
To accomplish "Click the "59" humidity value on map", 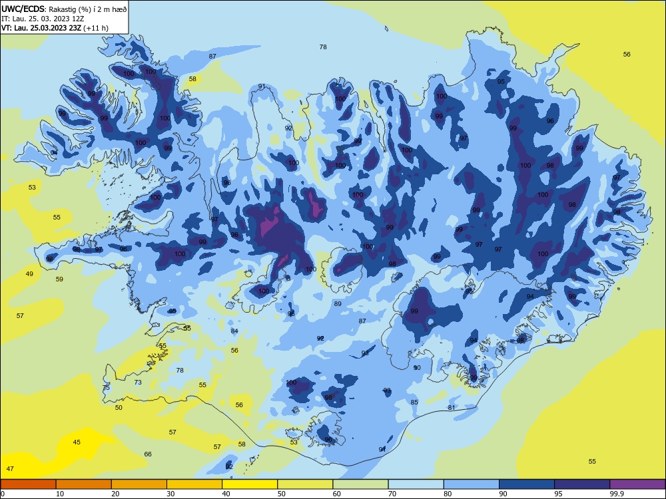I will click(59, 279).
